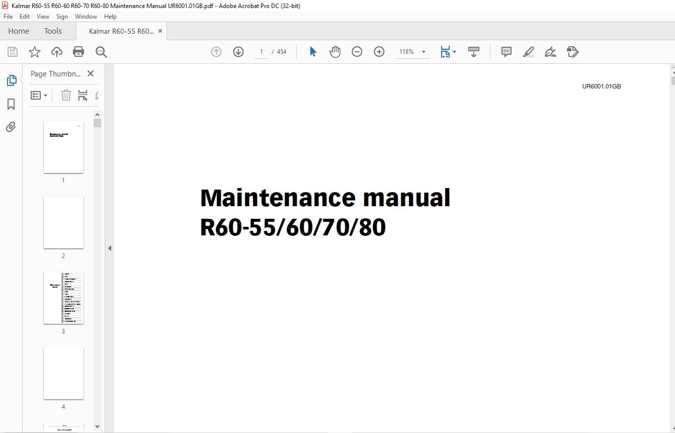Click thumbnails panel scroll down arrow

[x=97, y=426]
